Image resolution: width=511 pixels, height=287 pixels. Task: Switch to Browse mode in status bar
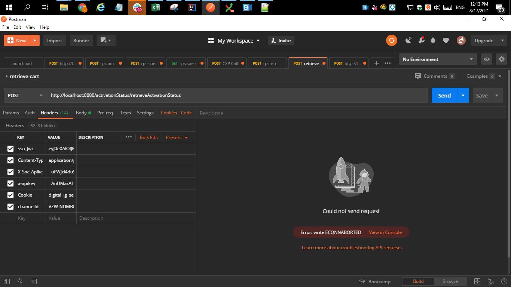click(x=450, y=281)
